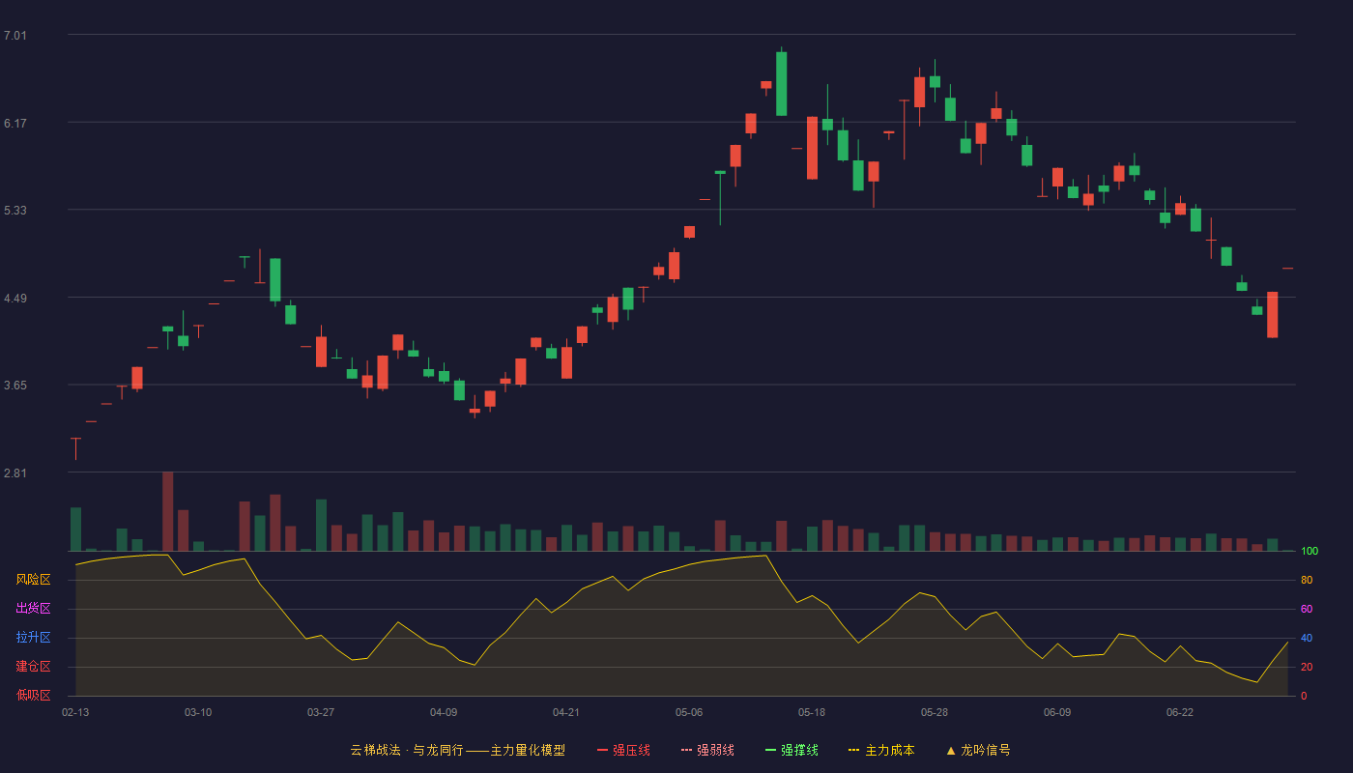This screenshot has width=1353, height=773.
Task: Click the 05-18 date label
Action: click(812, 712)
